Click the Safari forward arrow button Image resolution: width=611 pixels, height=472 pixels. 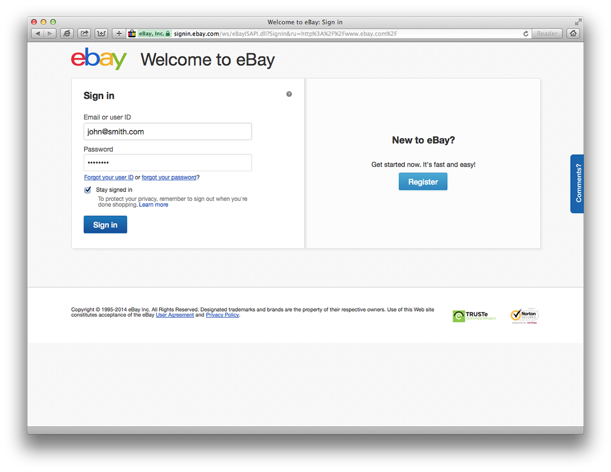pos(50,34)
